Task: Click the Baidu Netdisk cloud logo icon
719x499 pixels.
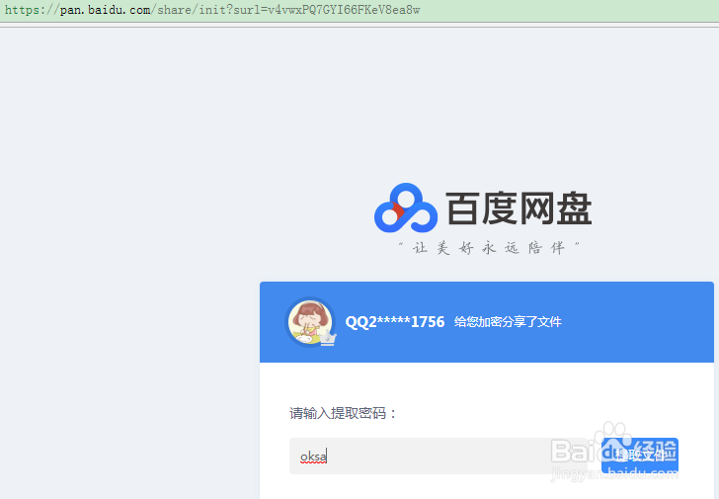Action: click(x=406, y=208)
